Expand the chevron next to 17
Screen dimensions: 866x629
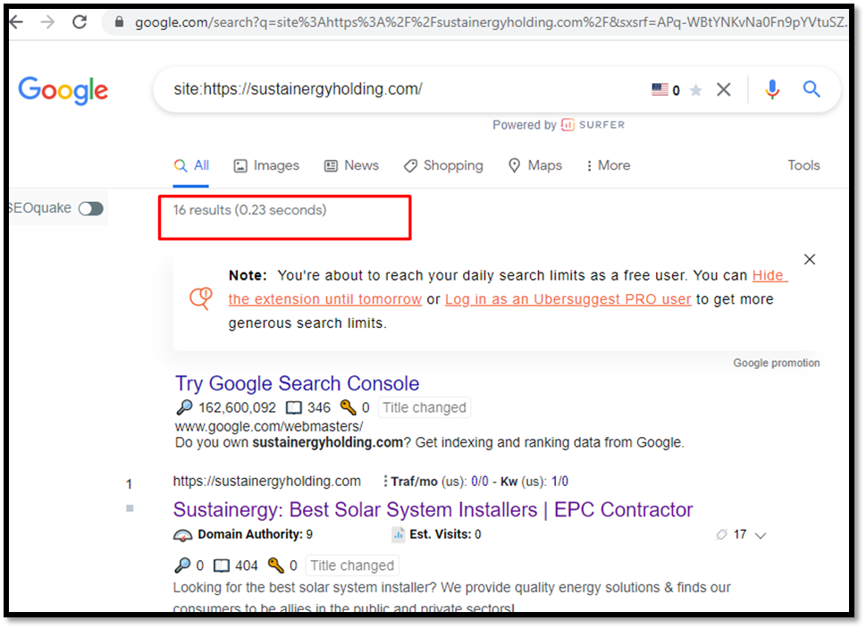click(x=761, y=536)
